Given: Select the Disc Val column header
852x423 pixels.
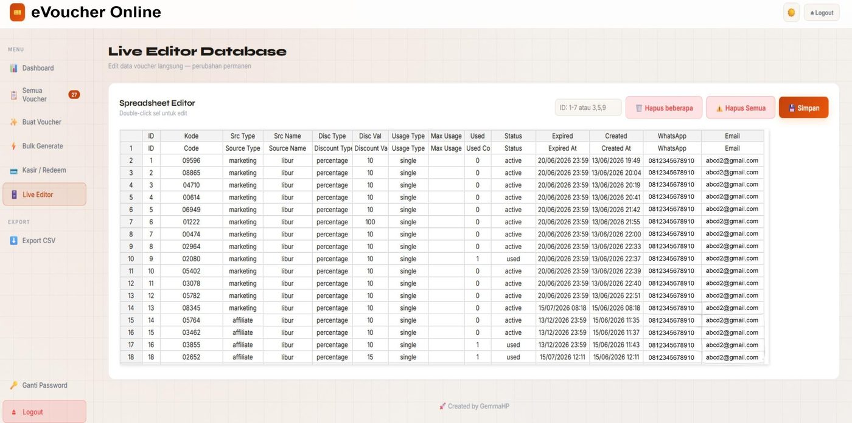Looking at the screenshot, I should pyautogui.click(x=370, y=136).
